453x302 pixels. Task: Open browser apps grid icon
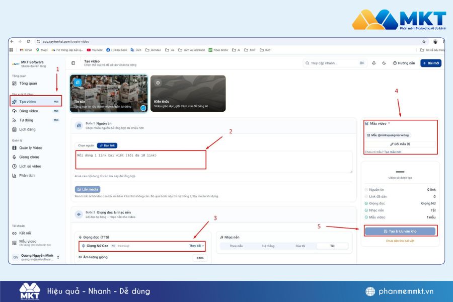coord(11,50)
